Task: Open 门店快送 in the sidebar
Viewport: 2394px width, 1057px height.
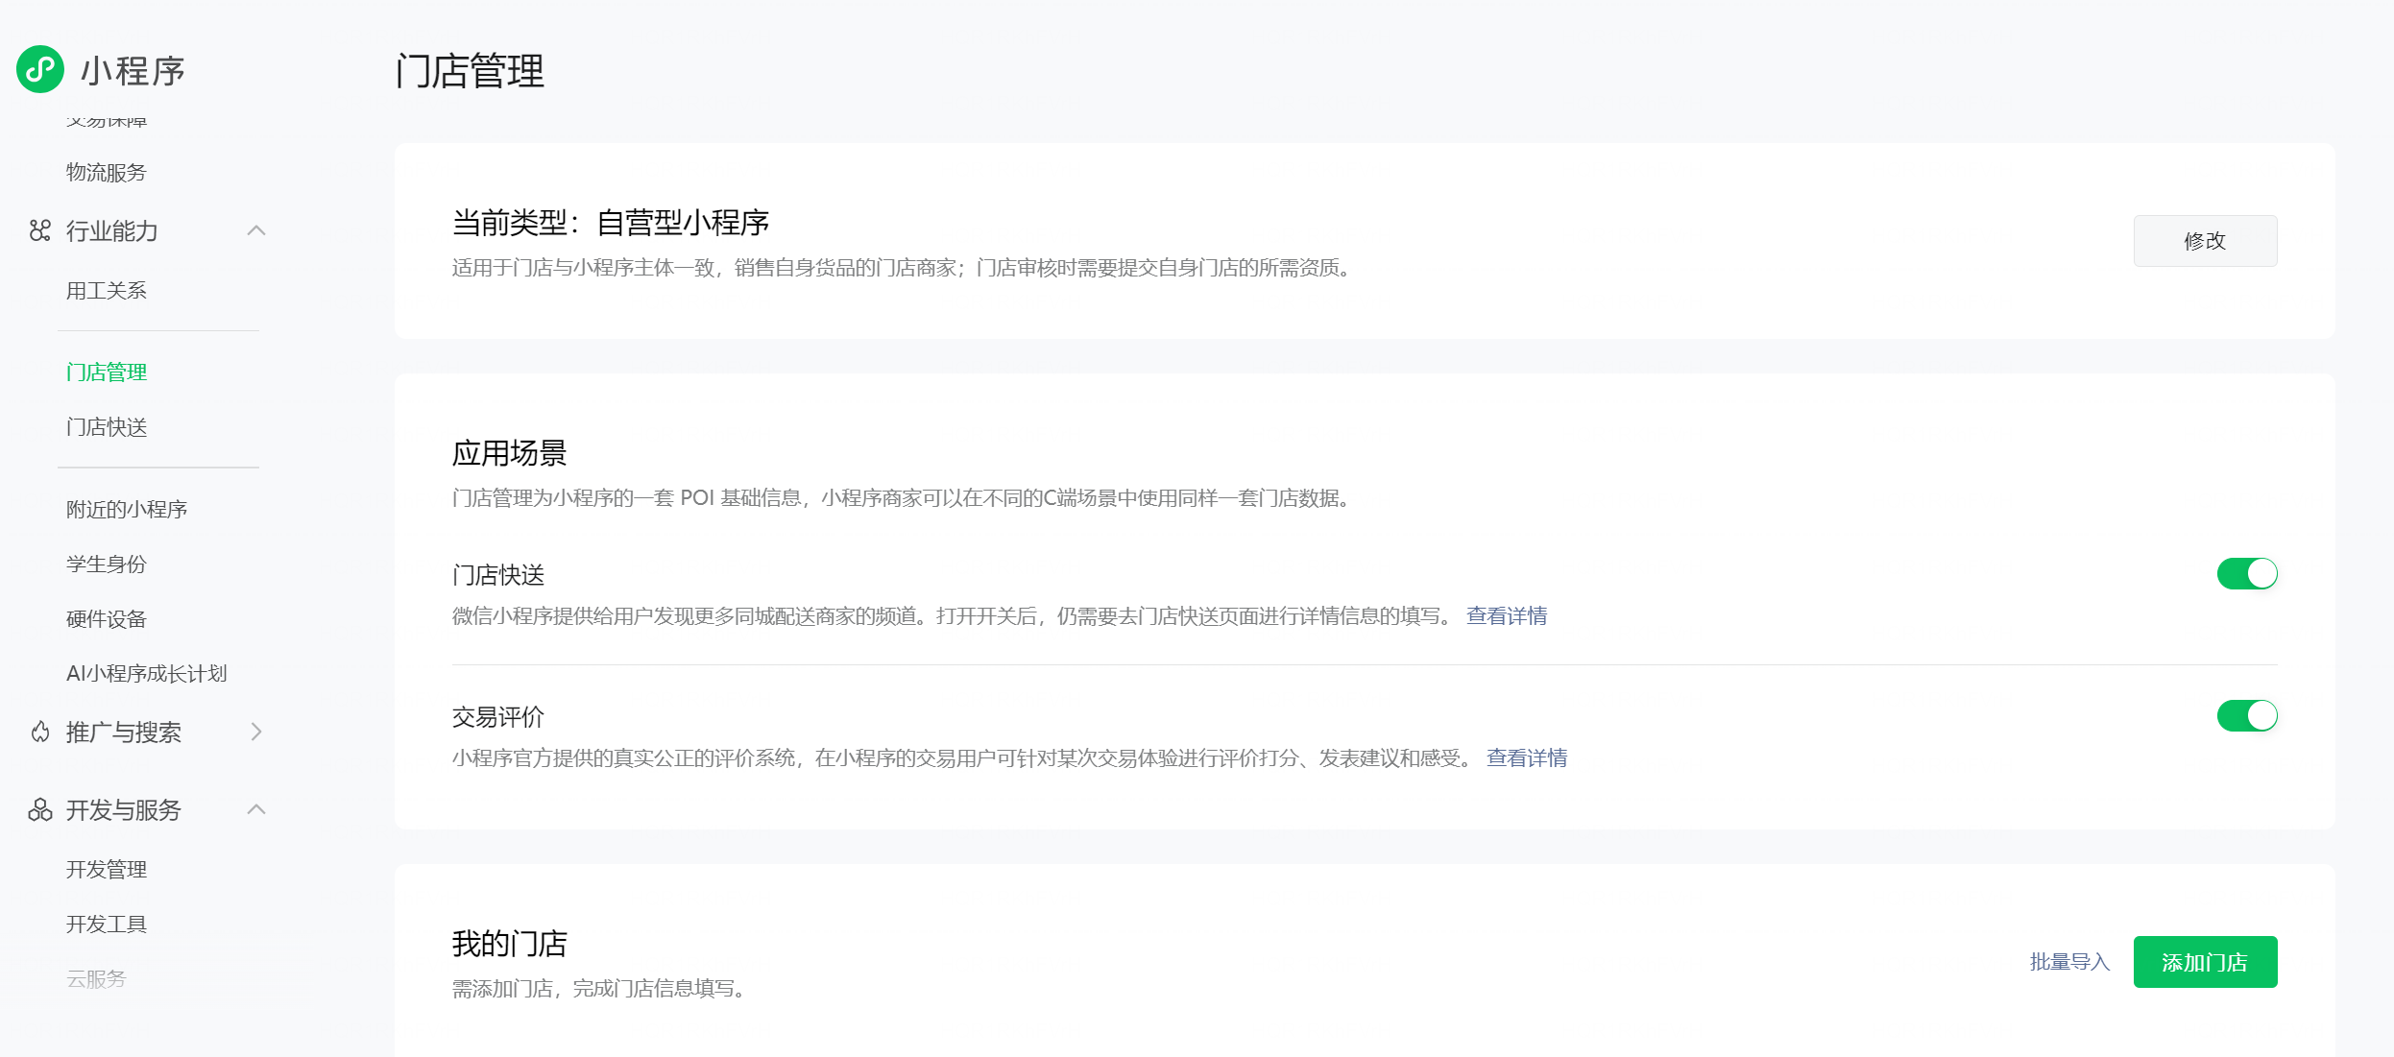Action: [107, 427]
